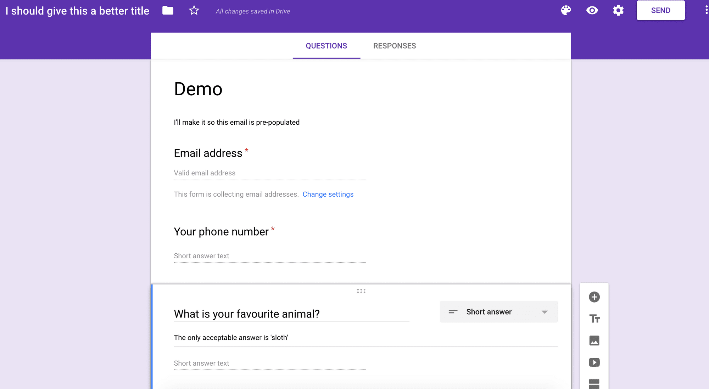Edit the form title Demo

pos(198,89)
